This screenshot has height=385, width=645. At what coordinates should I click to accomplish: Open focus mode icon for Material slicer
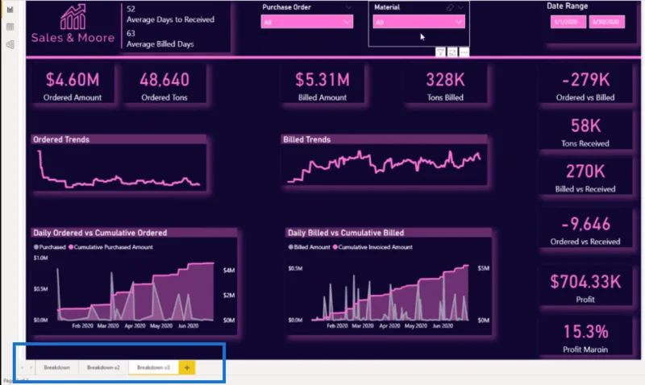452,52
